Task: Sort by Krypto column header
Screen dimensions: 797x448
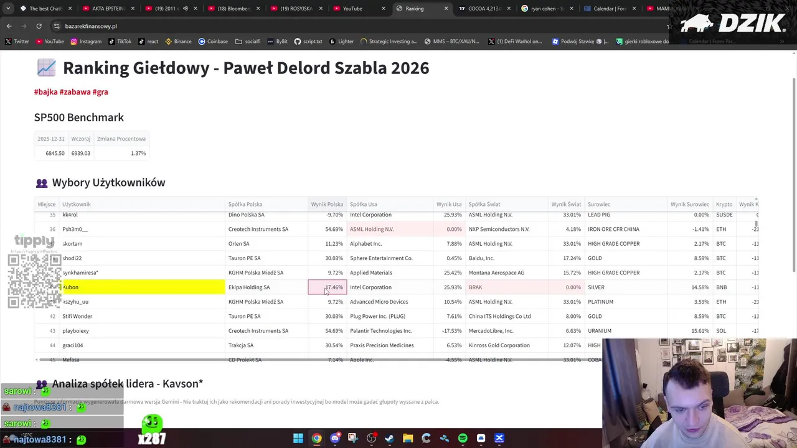Action: 724,204
